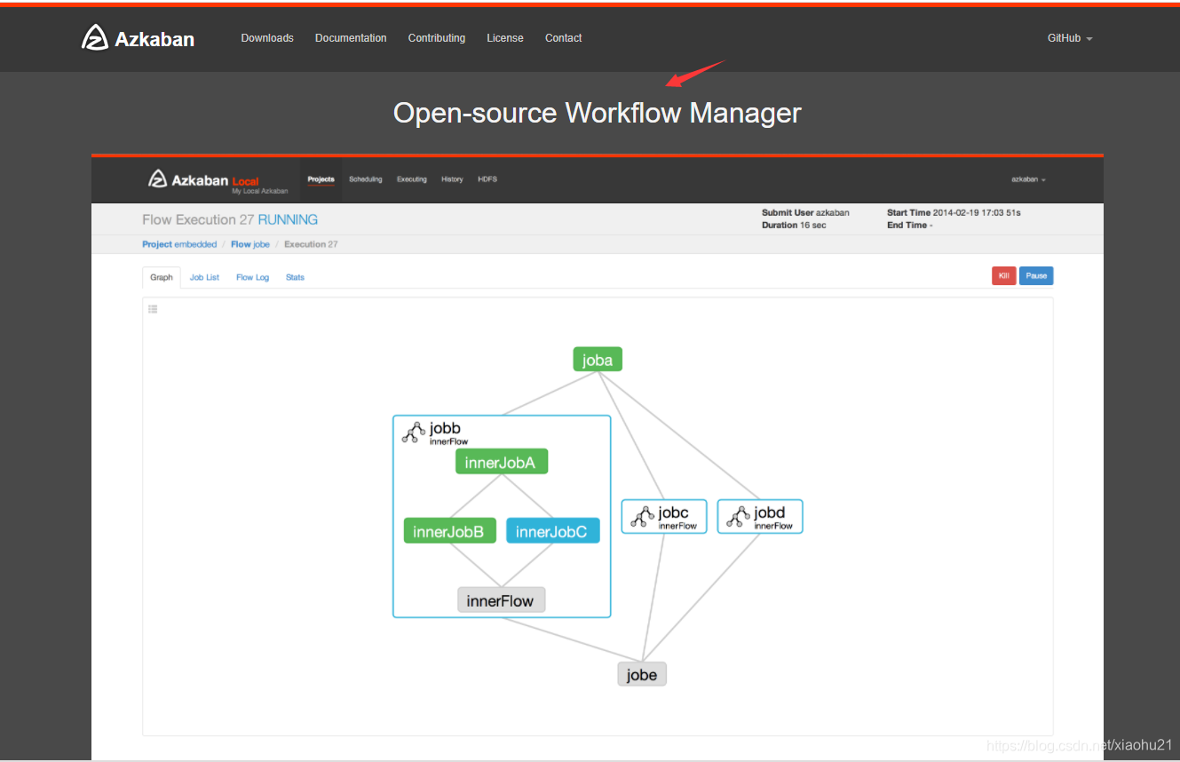Open the Documentation link
This screenshot has height=762, width=1180.
tap(351, 38)
